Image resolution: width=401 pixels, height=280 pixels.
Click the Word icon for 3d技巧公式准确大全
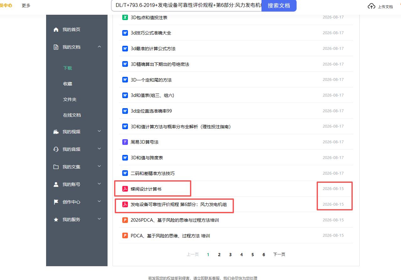pyautogui.click(x=125, y=33)
